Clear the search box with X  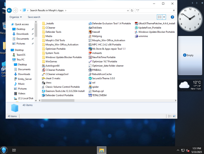coord(174,10)
